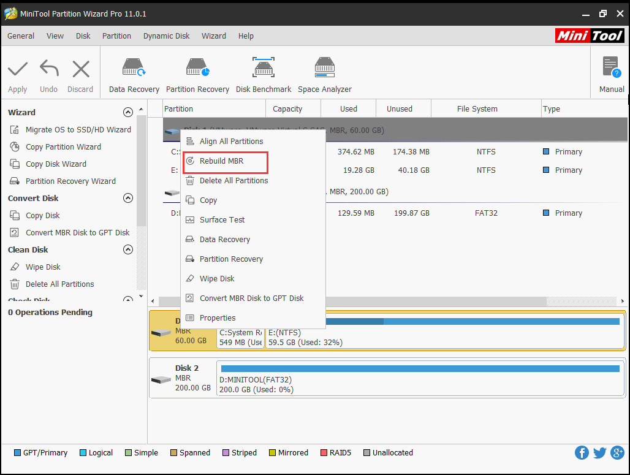Open the General menu
Image resolution: width=630 pixels, height=475 pixels.
[x=21, y=36]
